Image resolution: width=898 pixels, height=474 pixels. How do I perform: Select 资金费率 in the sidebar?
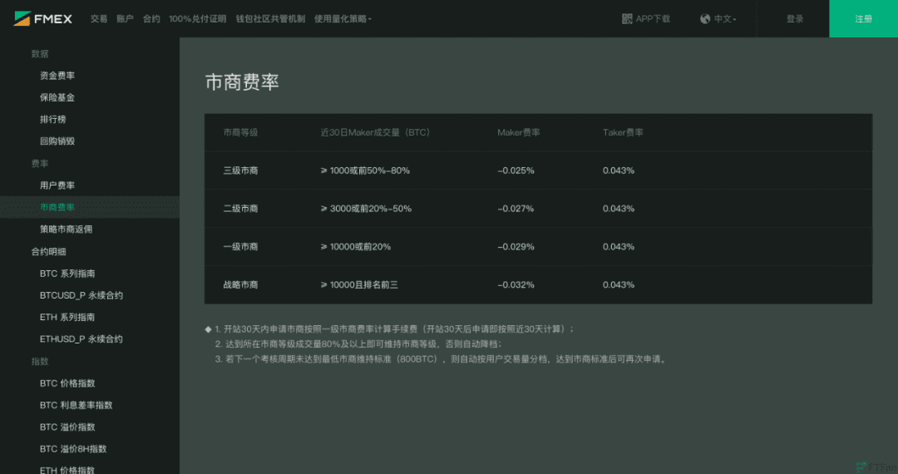pos(57,76)
